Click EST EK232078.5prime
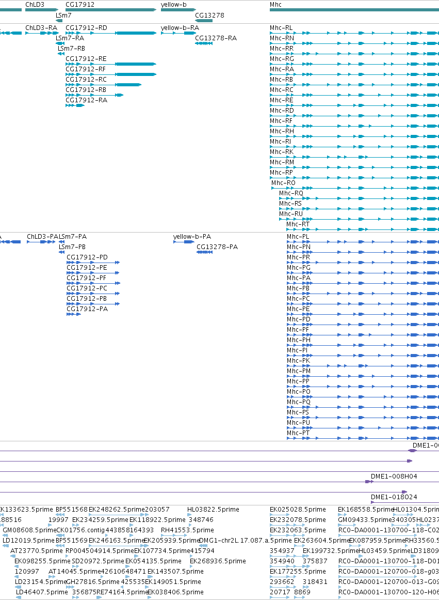439x600 pixels. (298, 520)
